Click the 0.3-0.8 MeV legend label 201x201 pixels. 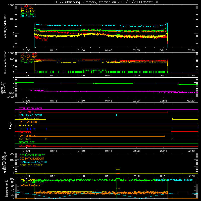(29, 57)
